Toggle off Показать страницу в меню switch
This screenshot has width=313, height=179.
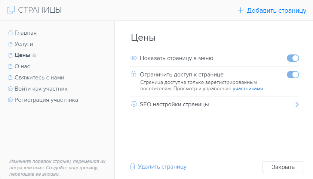(x=293, y=58)
